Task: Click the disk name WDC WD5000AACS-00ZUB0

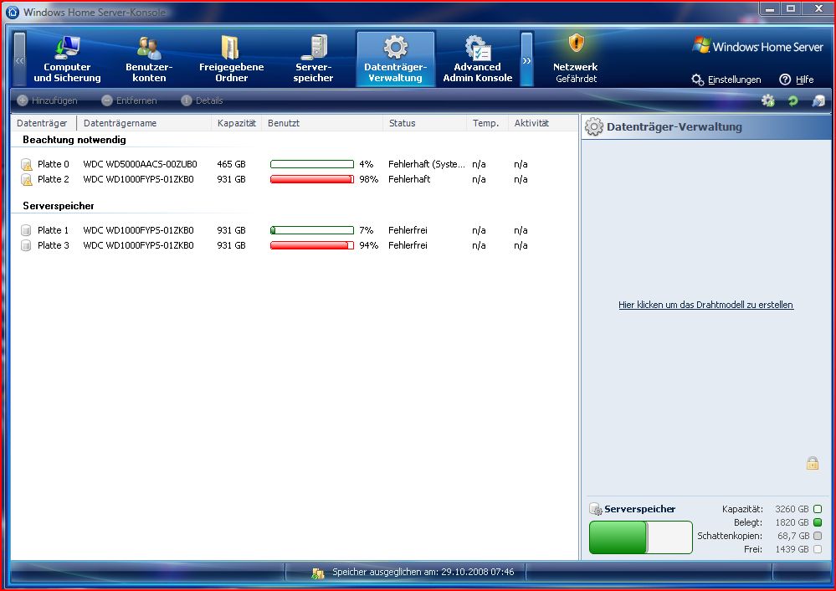Action: click(141, 164)
